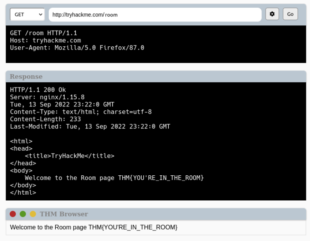310x241 pixels.
Task: Click the green dot in THM Browser
Action: click(23, 214)
